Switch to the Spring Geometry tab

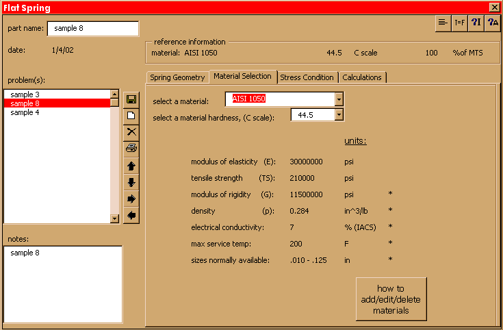[177, 77]
